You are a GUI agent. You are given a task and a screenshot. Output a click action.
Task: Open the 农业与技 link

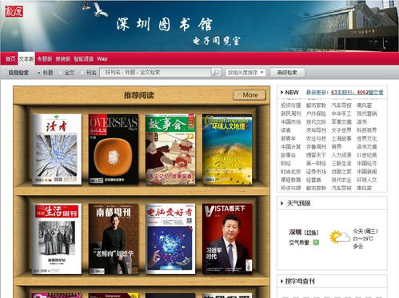(316, 138)
